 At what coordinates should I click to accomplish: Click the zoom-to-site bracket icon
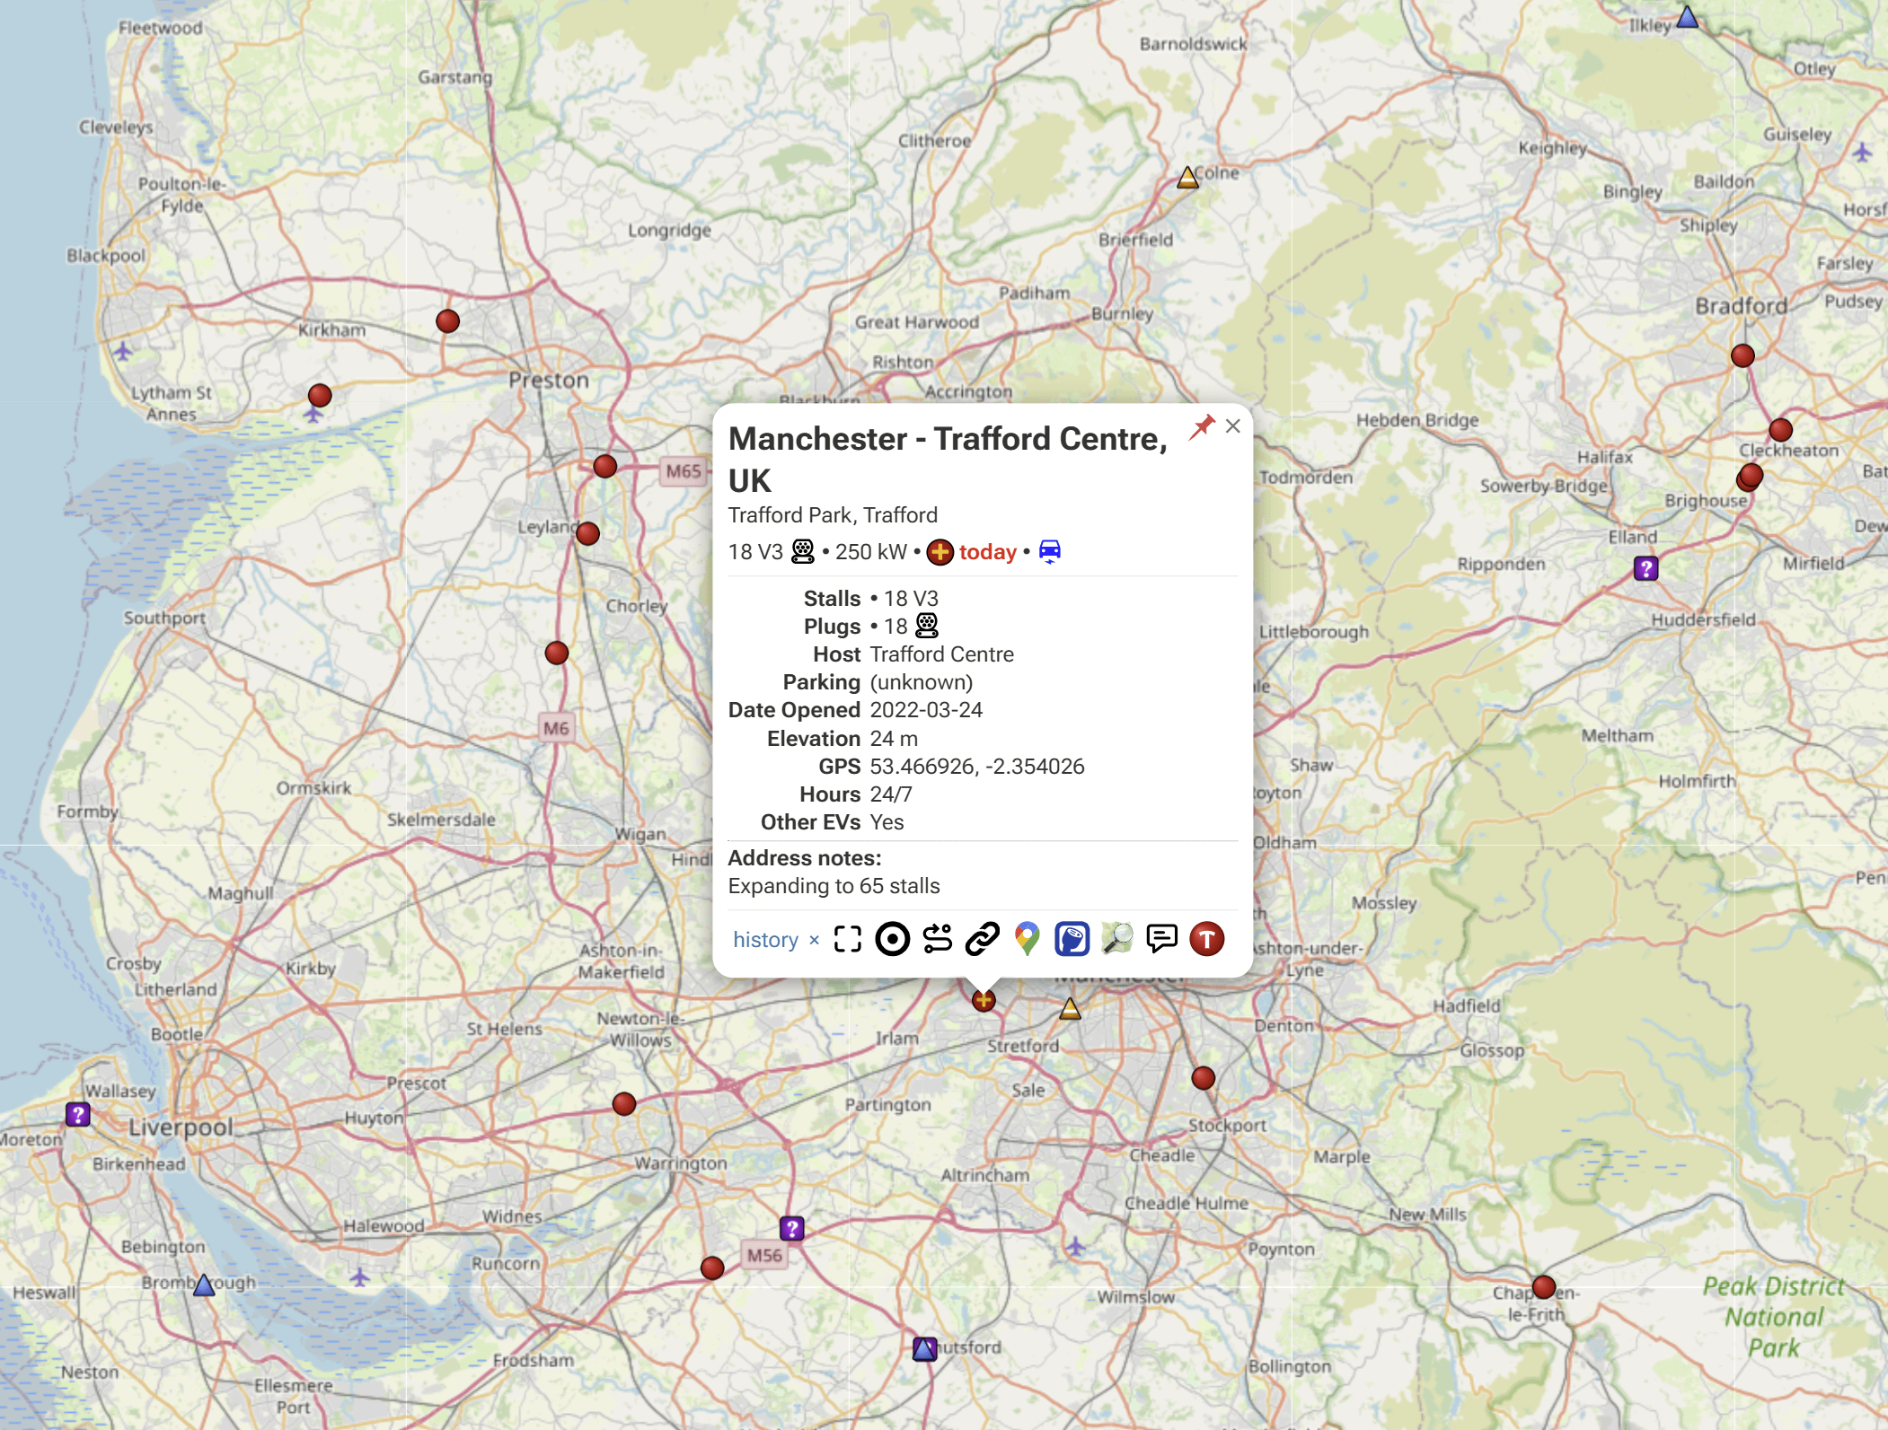point(847,939)
